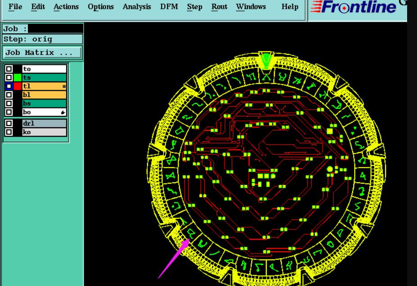Click the green color swatch of ts
The image size is (417, 286).
pos(18,78)
